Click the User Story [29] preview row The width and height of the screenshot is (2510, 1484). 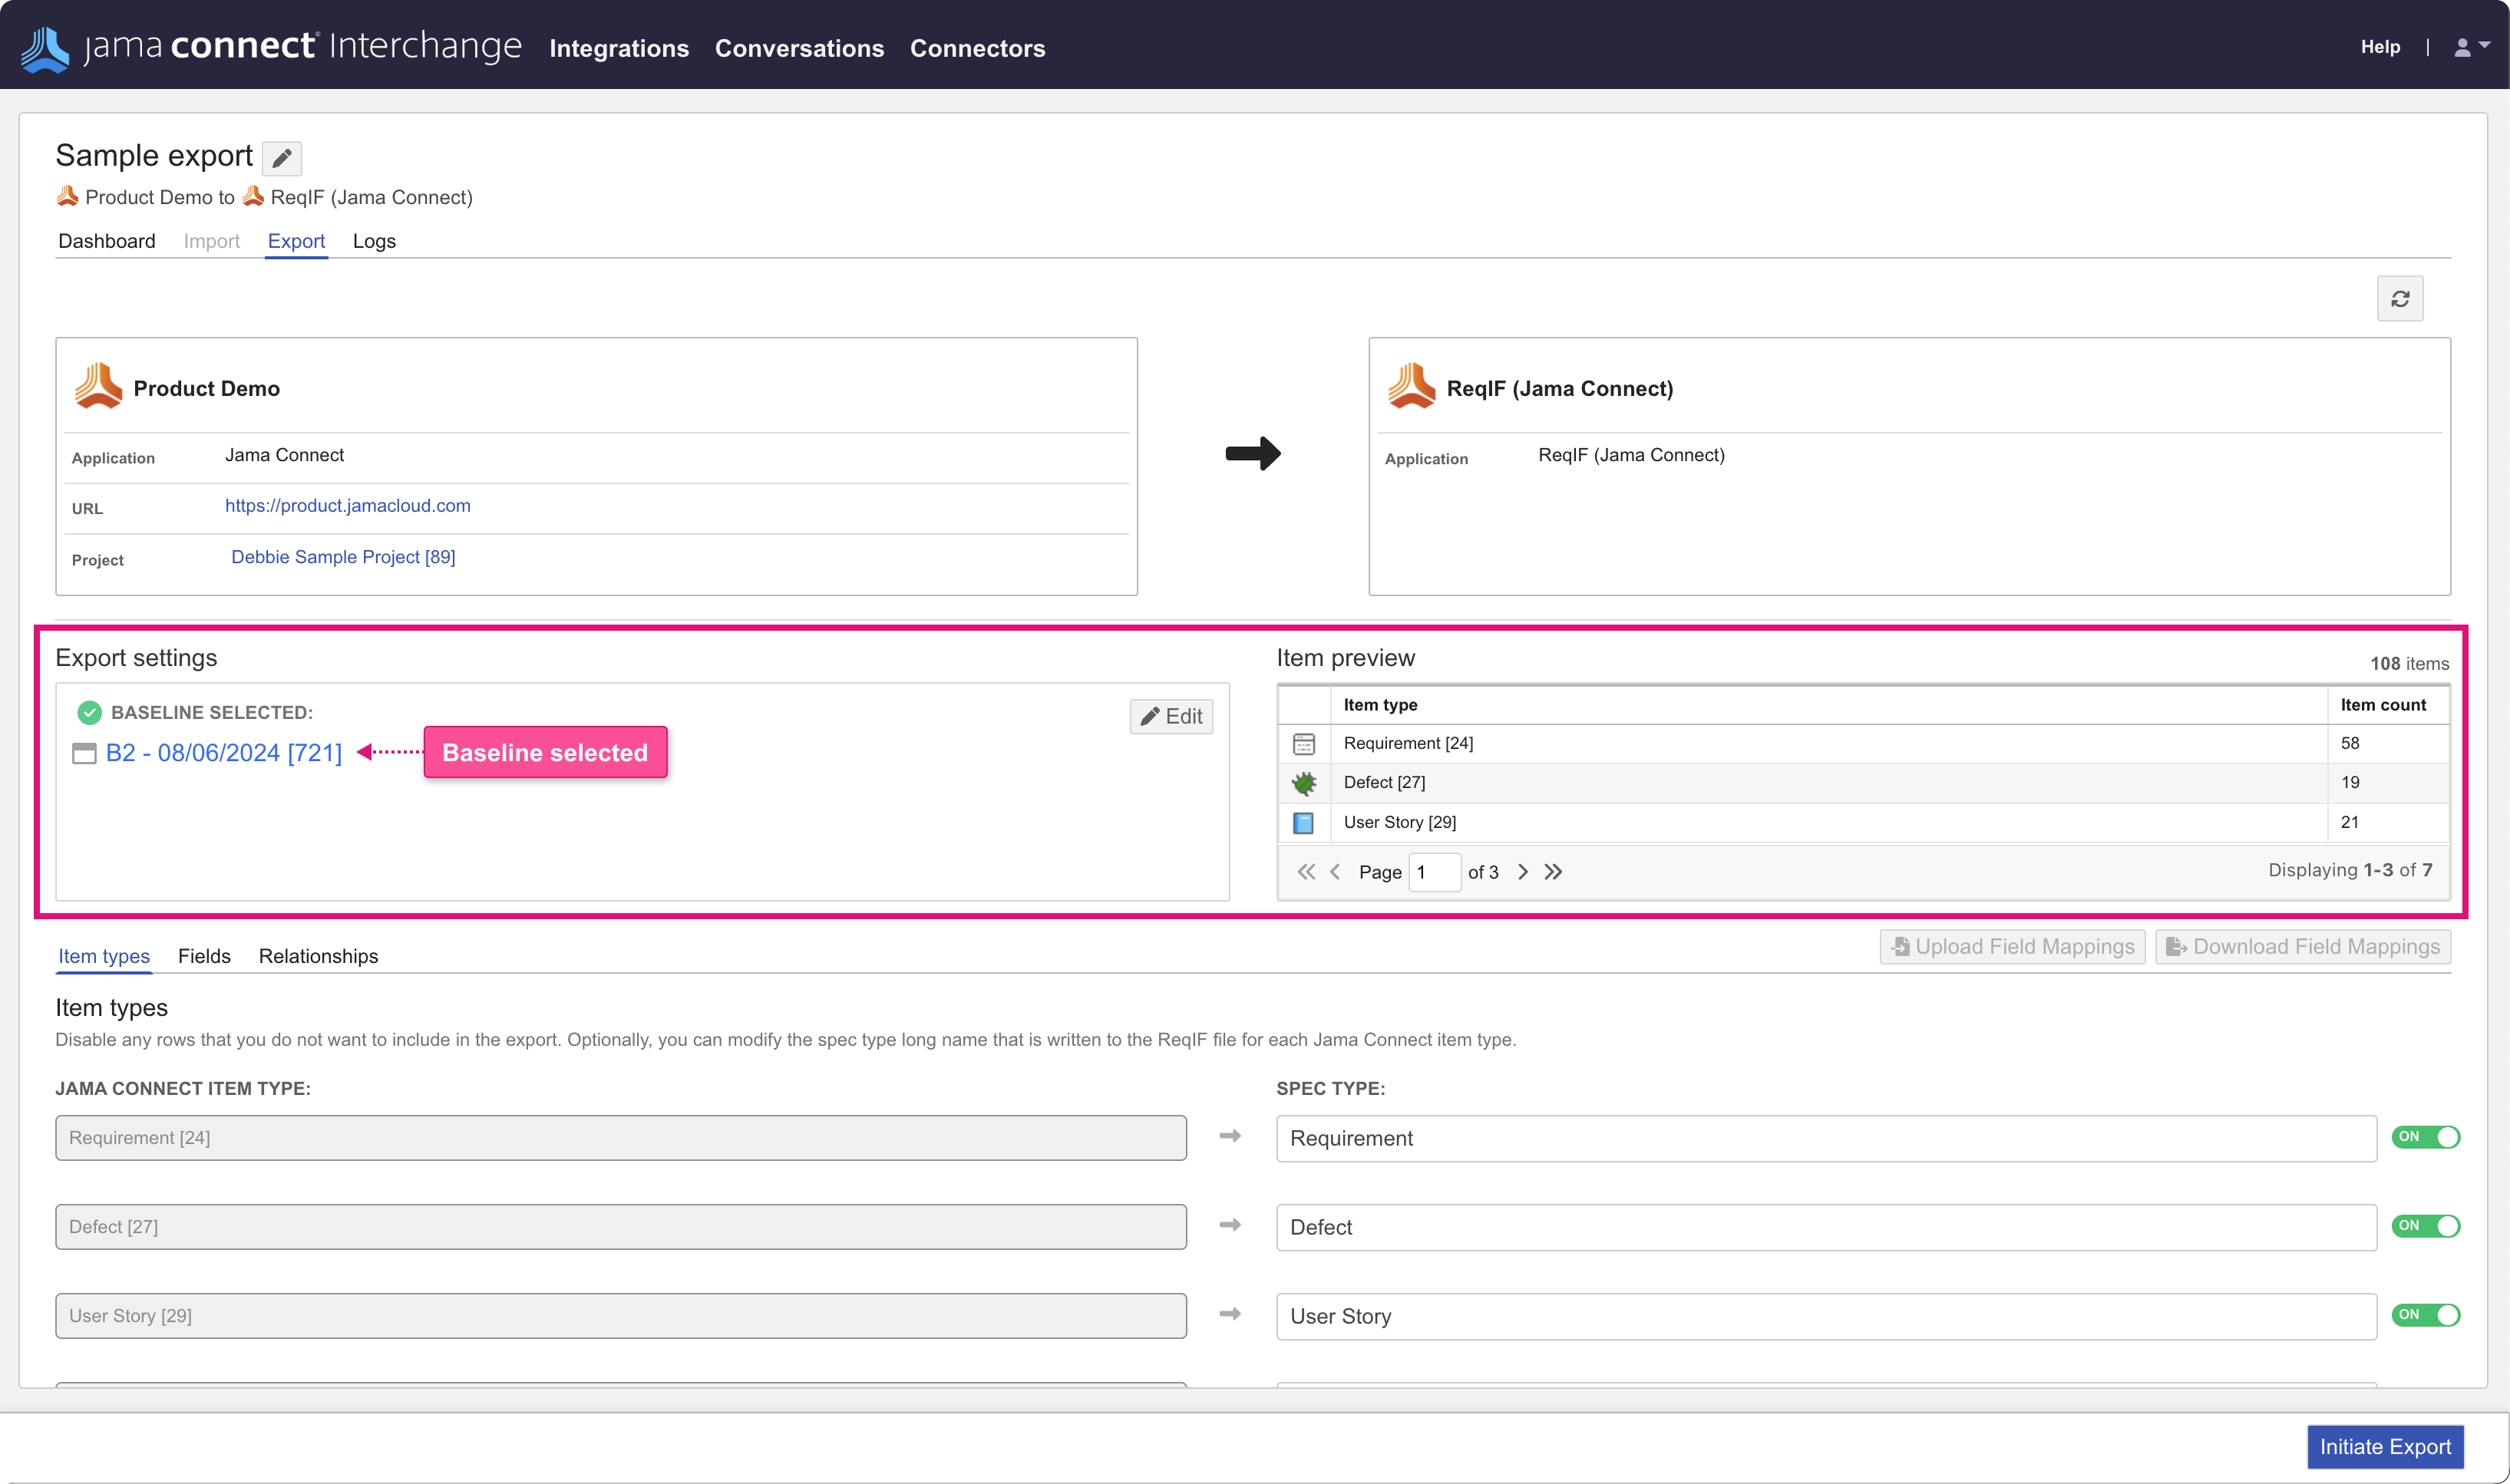(x=1864, y=822)
